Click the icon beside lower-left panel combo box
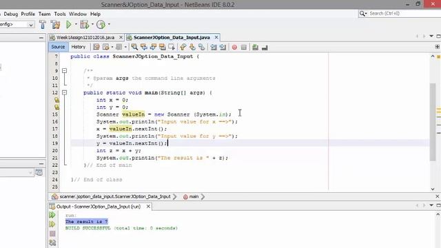441x248 pixels. 39,172
